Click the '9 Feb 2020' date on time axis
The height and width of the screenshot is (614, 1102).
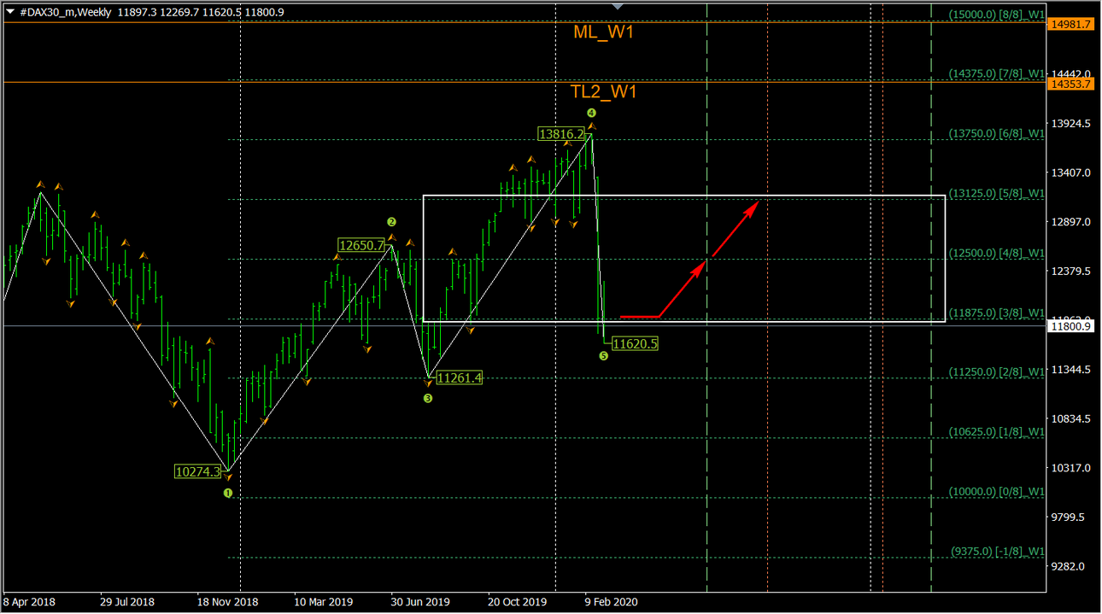pyautogui.click(x=611, y=602)
